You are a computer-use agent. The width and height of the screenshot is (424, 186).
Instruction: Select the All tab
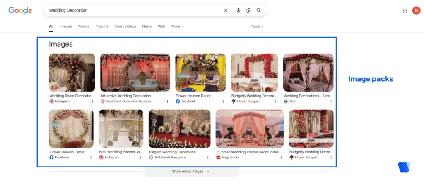(51, 26)
